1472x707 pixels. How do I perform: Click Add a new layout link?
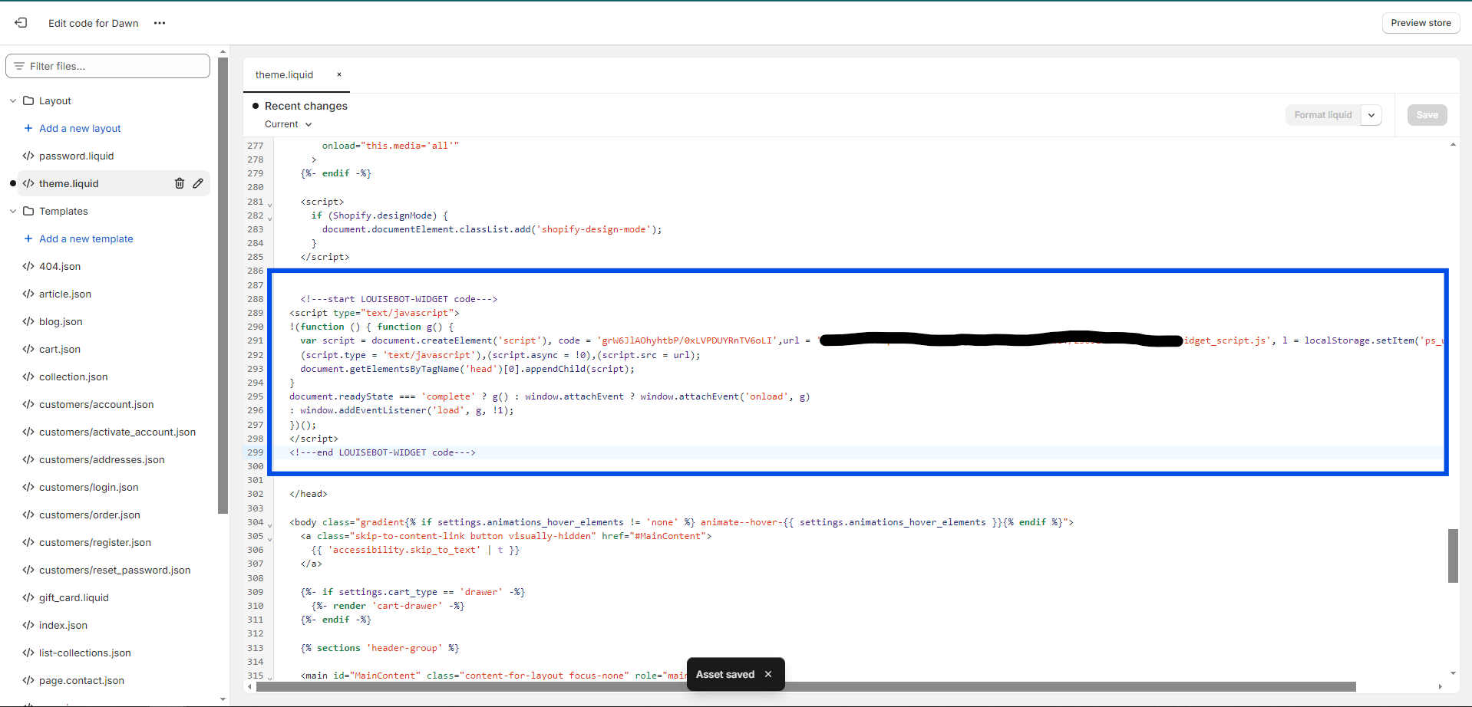coord(80,128)
